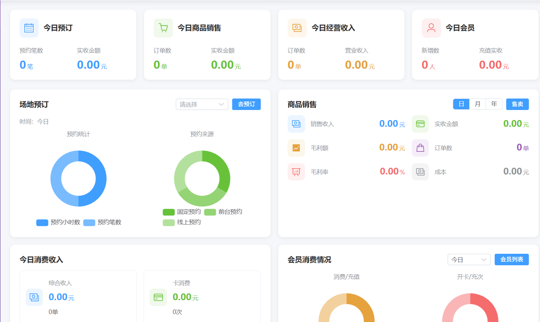Screen dimensions: 540x322
Task: Switch product sales to 月 tab
Action: (478, 104)
